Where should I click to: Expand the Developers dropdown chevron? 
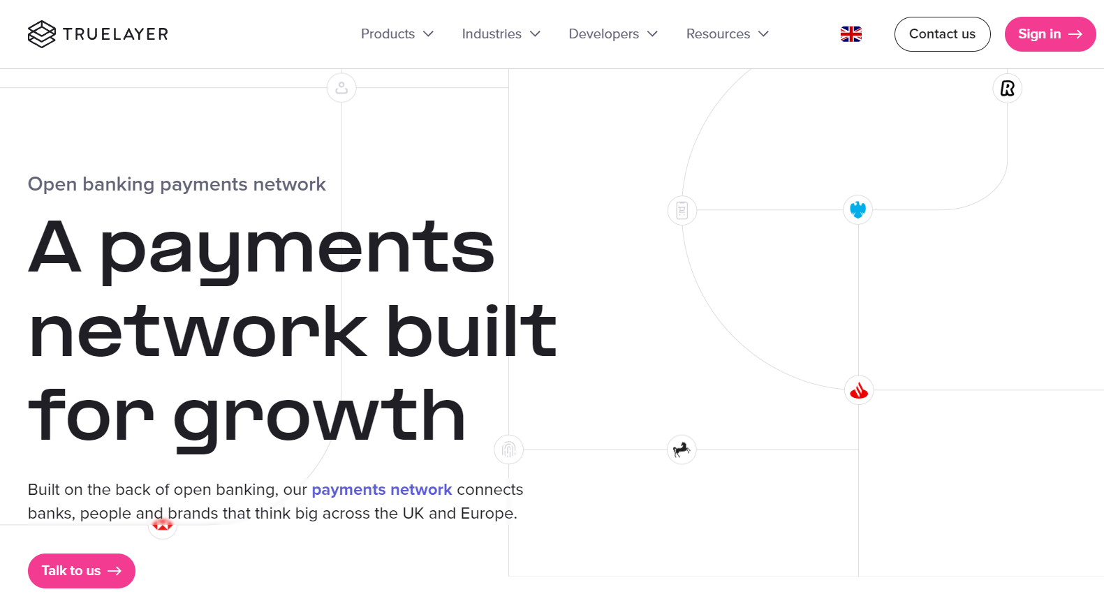point(652,34)
